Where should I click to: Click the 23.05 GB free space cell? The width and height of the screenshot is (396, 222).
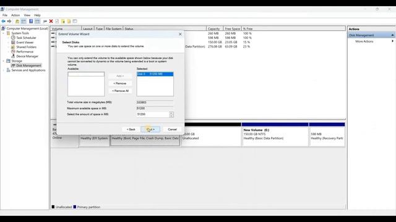[231, 43]
